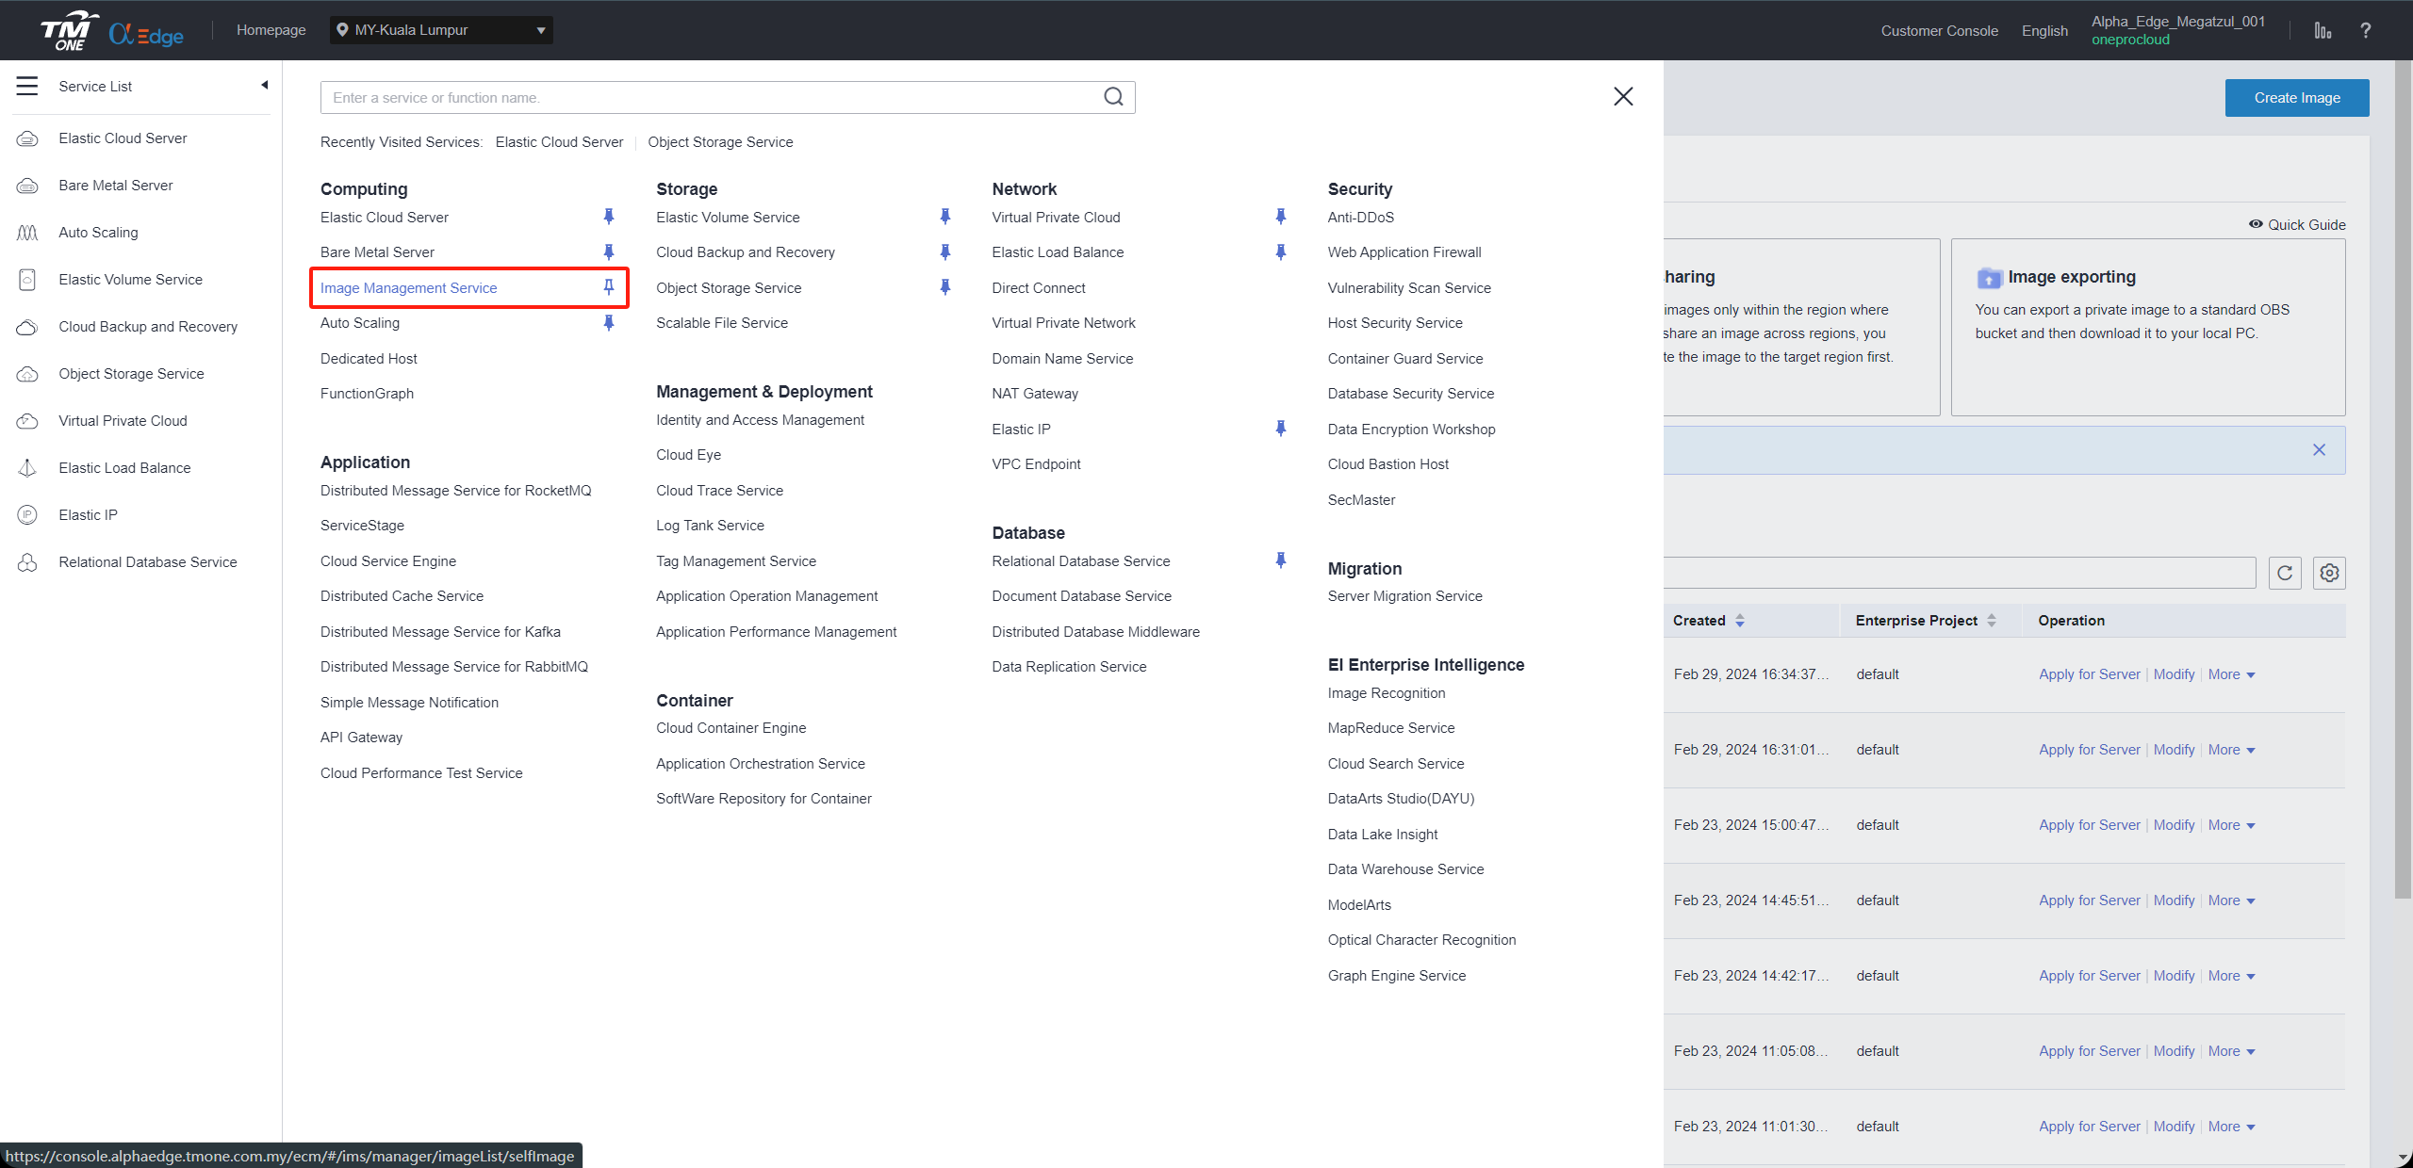Unpin Elastic Load Balance in Network list
2413x1168 pixels.
coord(1281,251)
